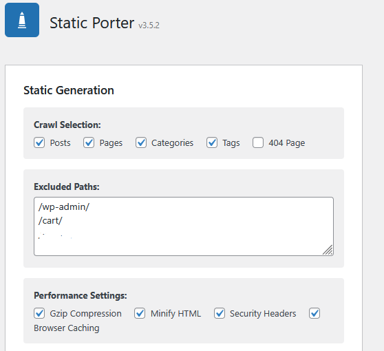Click the Crawl Selection label
The width and height of the screenshot is (384, 351).
tap(67, 125)
